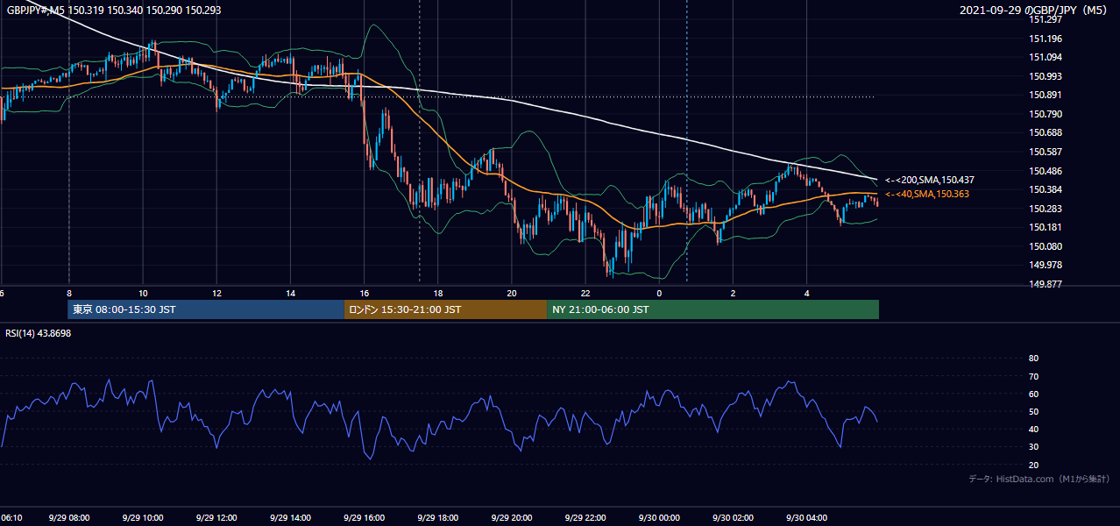Select RSI scale value 60
This screenshot has width=1120, height=526.
pos(1033,394)
